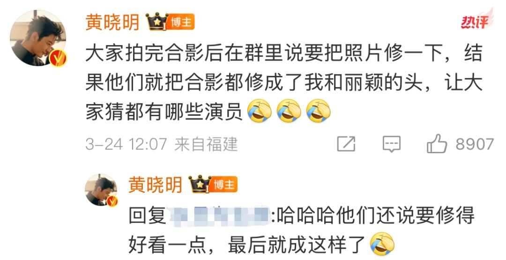Screen dimensions: 506x260
Task: Click the 3-24 12:07 timestamp
Action: pos(126,144)
